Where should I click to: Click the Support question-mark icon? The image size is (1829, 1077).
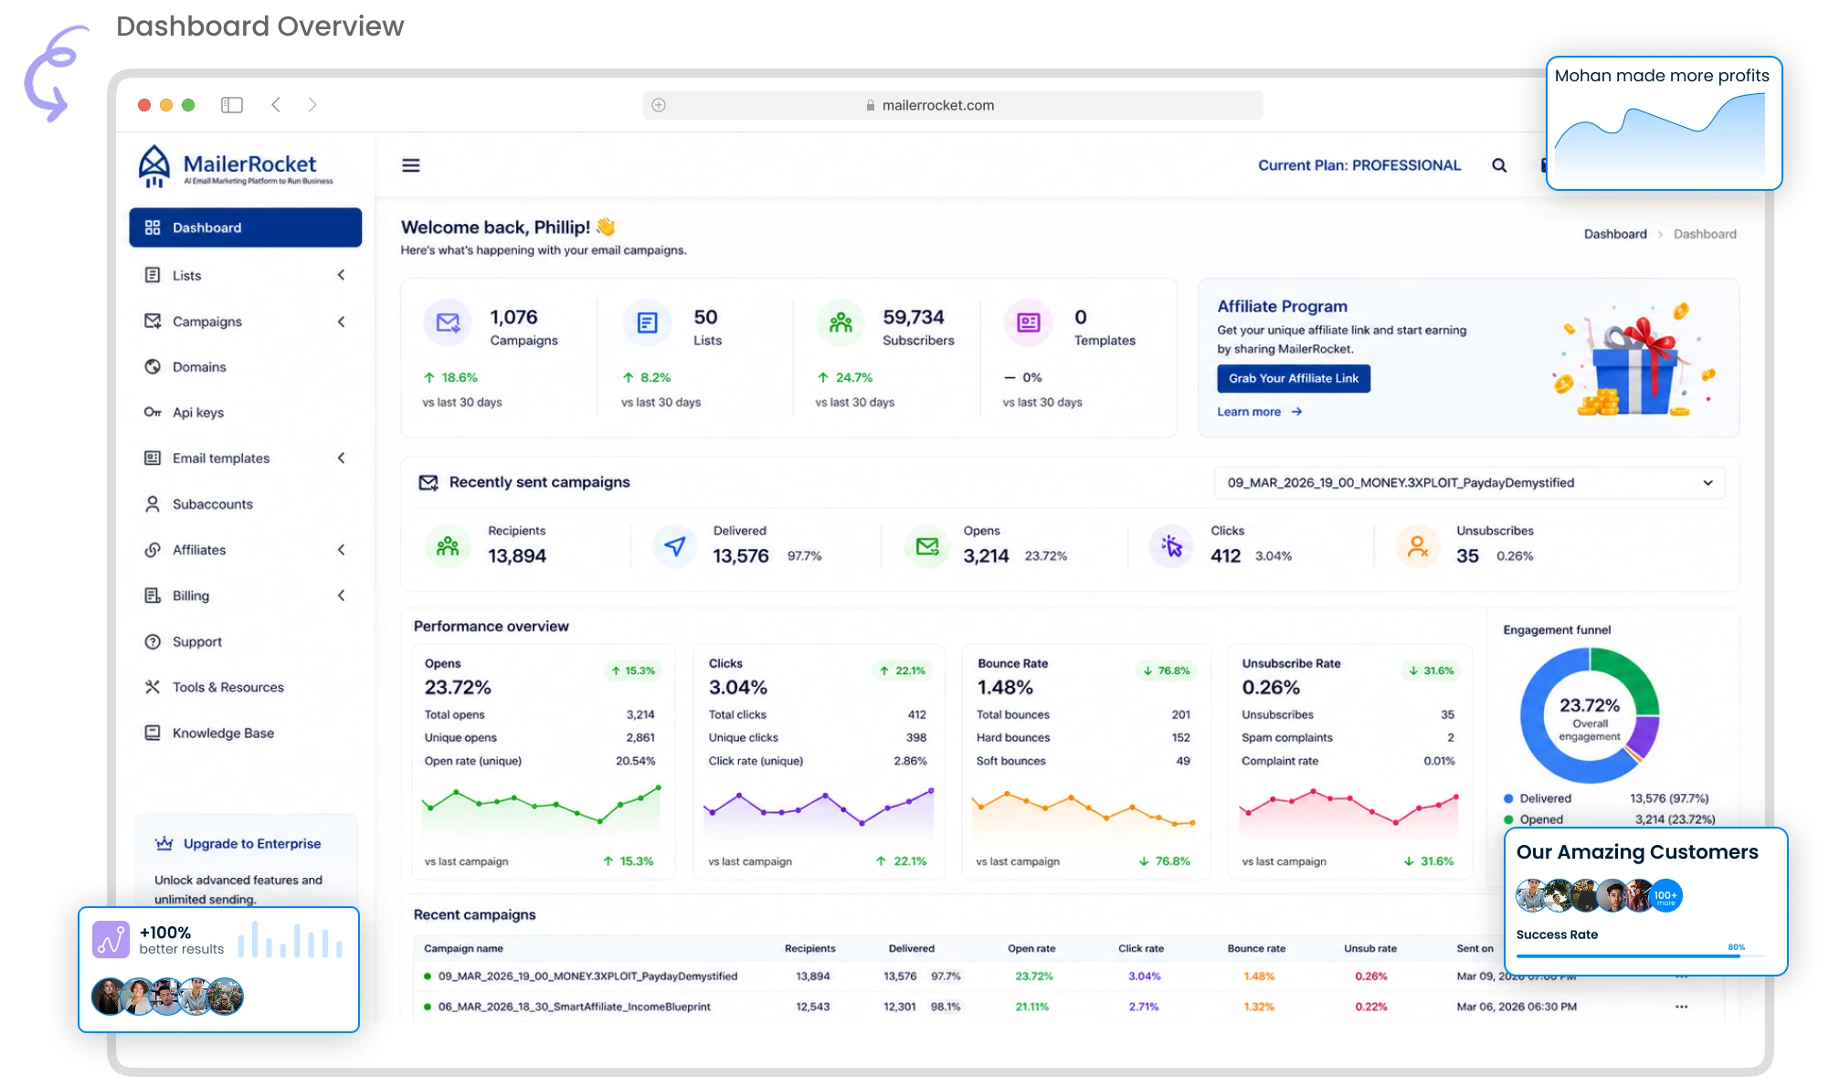pos(153,641)
